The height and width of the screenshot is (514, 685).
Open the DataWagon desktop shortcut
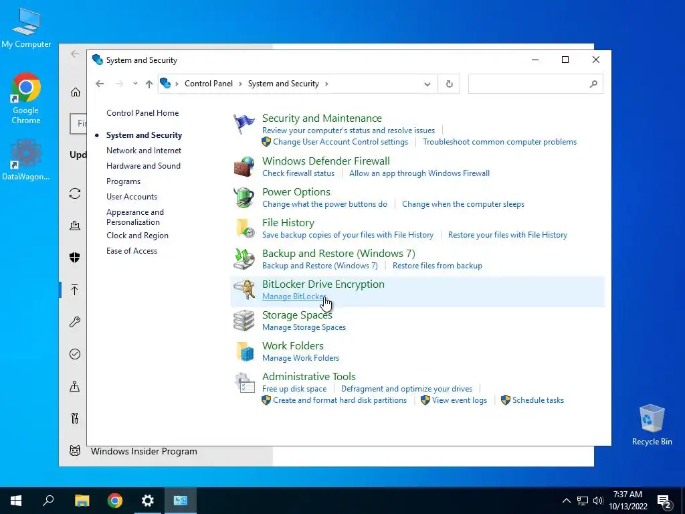(x=26, y=160)
